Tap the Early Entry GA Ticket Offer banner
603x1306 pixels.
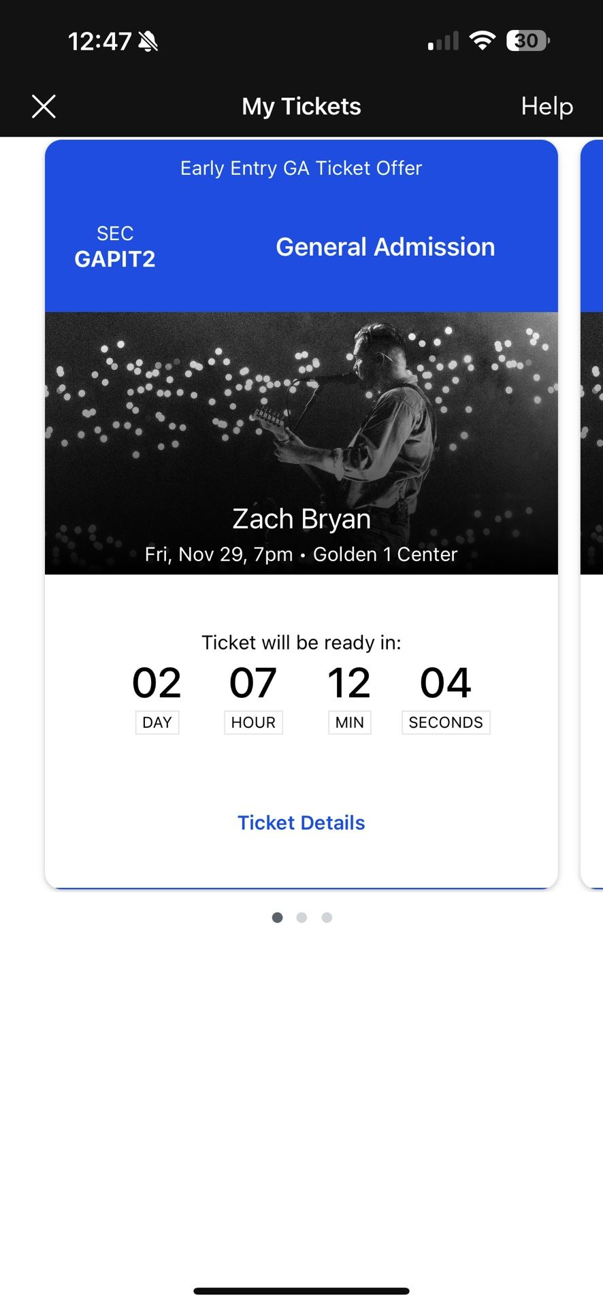pyautogui.click(x=301, y=168)
